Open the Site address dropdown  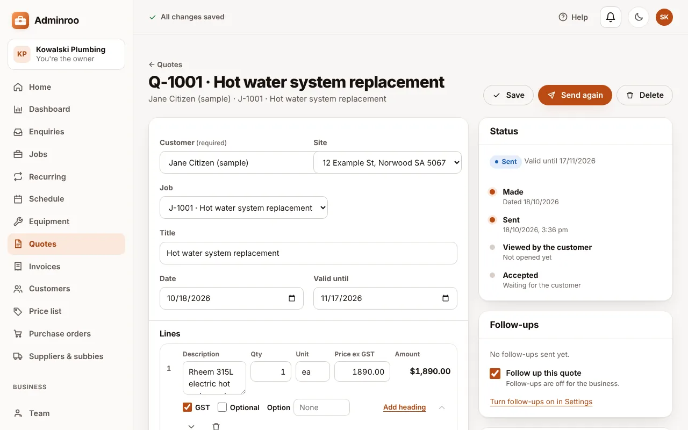[x=388, y=162]
